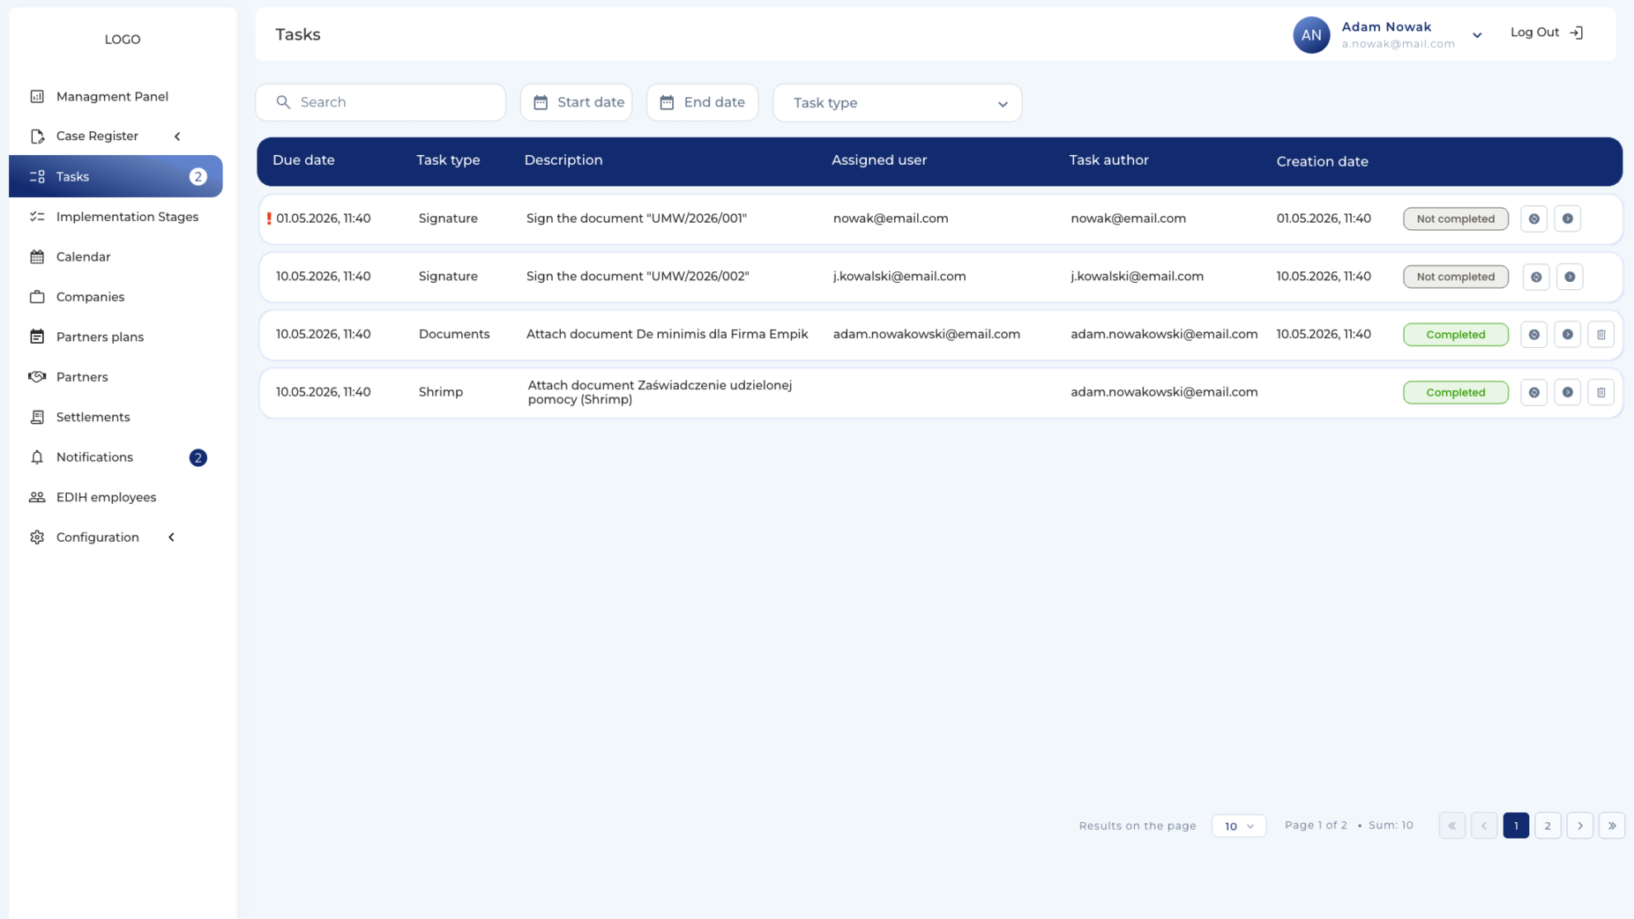Jump to the last page
The height and width of the screenshot is (919, 1634).
pyautogui.click(x=1611, y=826)
